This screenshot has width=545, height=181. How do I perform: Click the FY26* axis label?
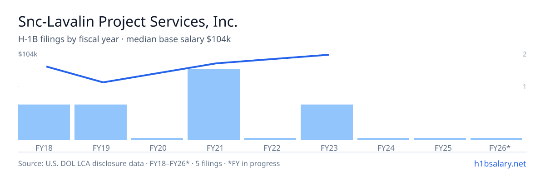click(500, 148)
